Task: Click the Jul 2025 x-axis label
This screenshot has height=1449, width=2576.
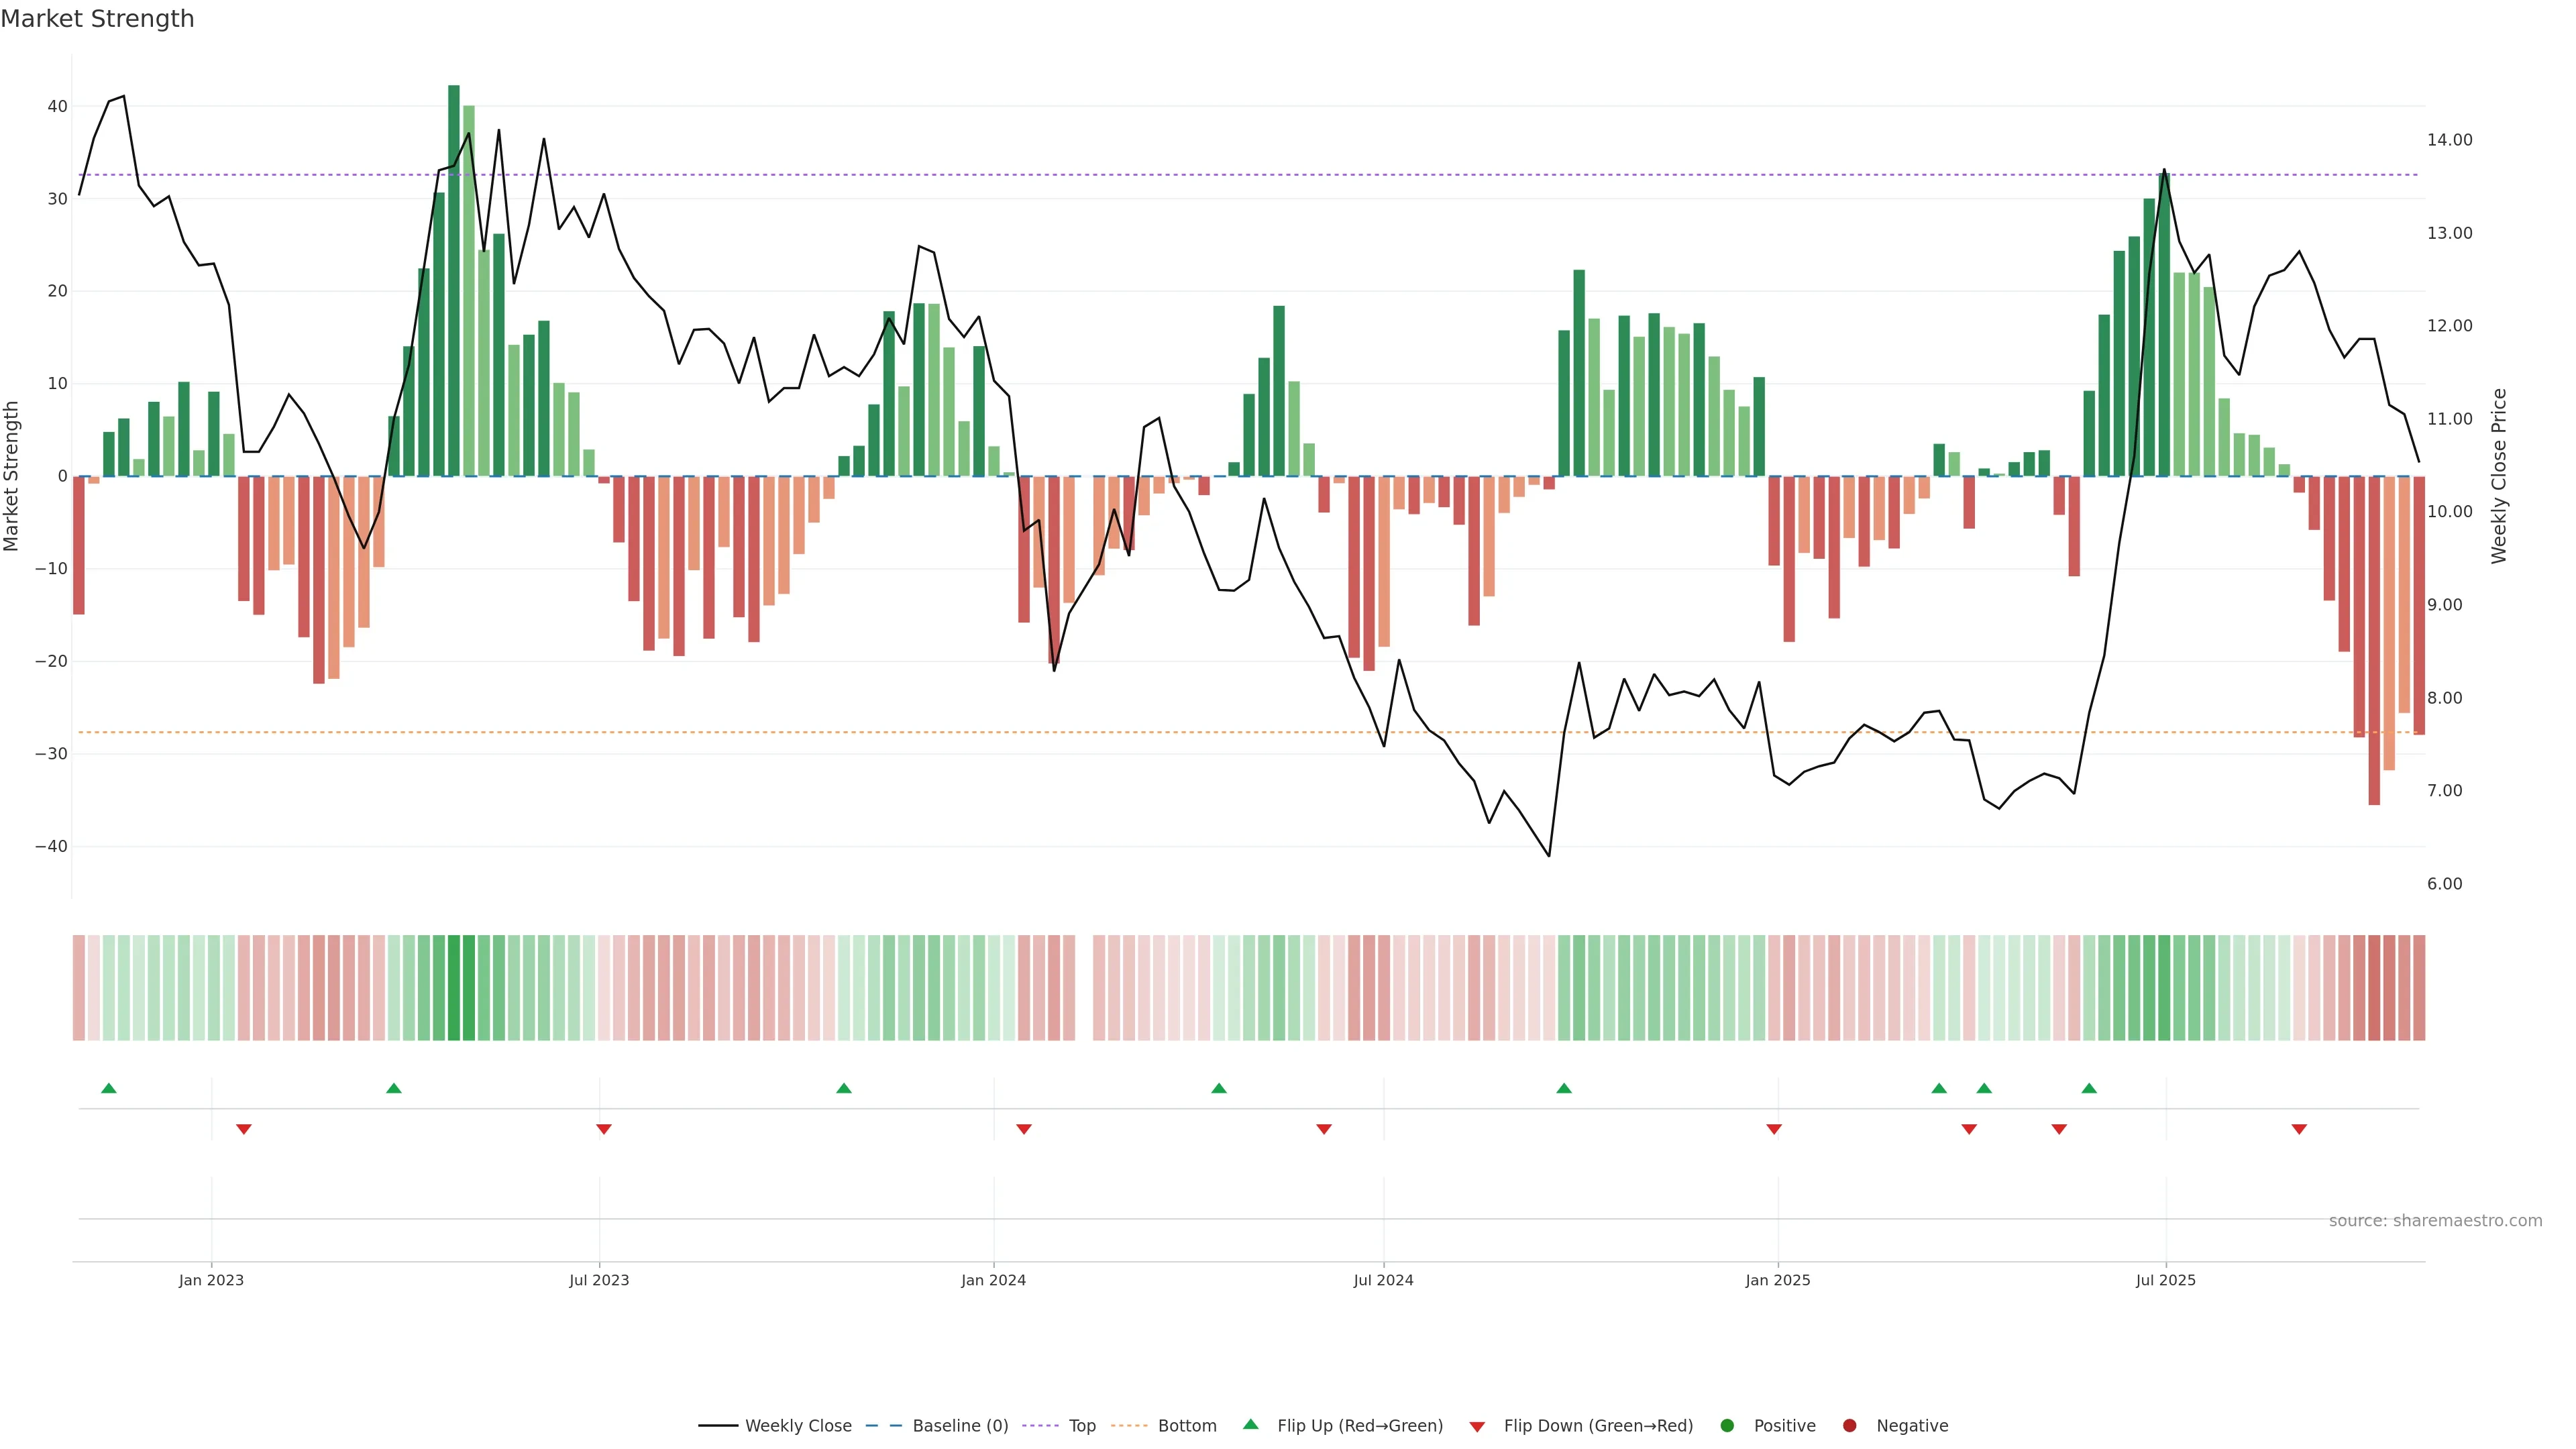Action: coord(2165,1280)
